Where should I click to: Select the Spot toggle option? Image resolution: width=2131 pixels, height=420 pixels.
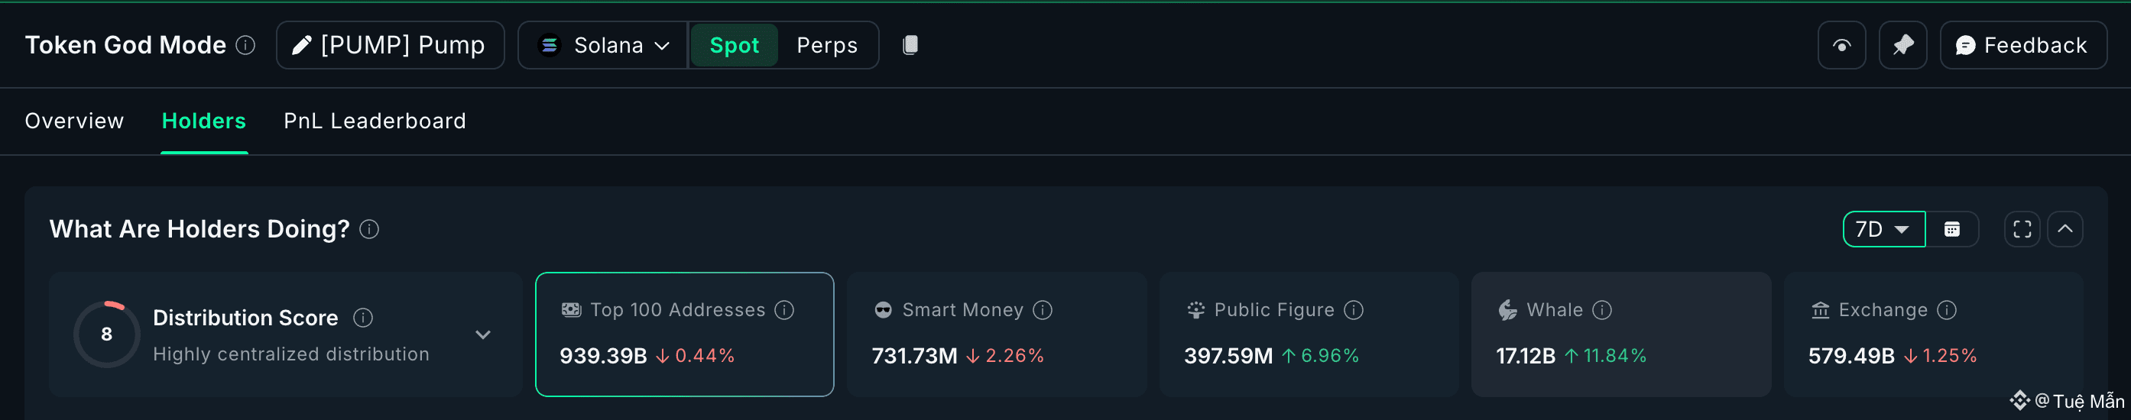point(734,44)
